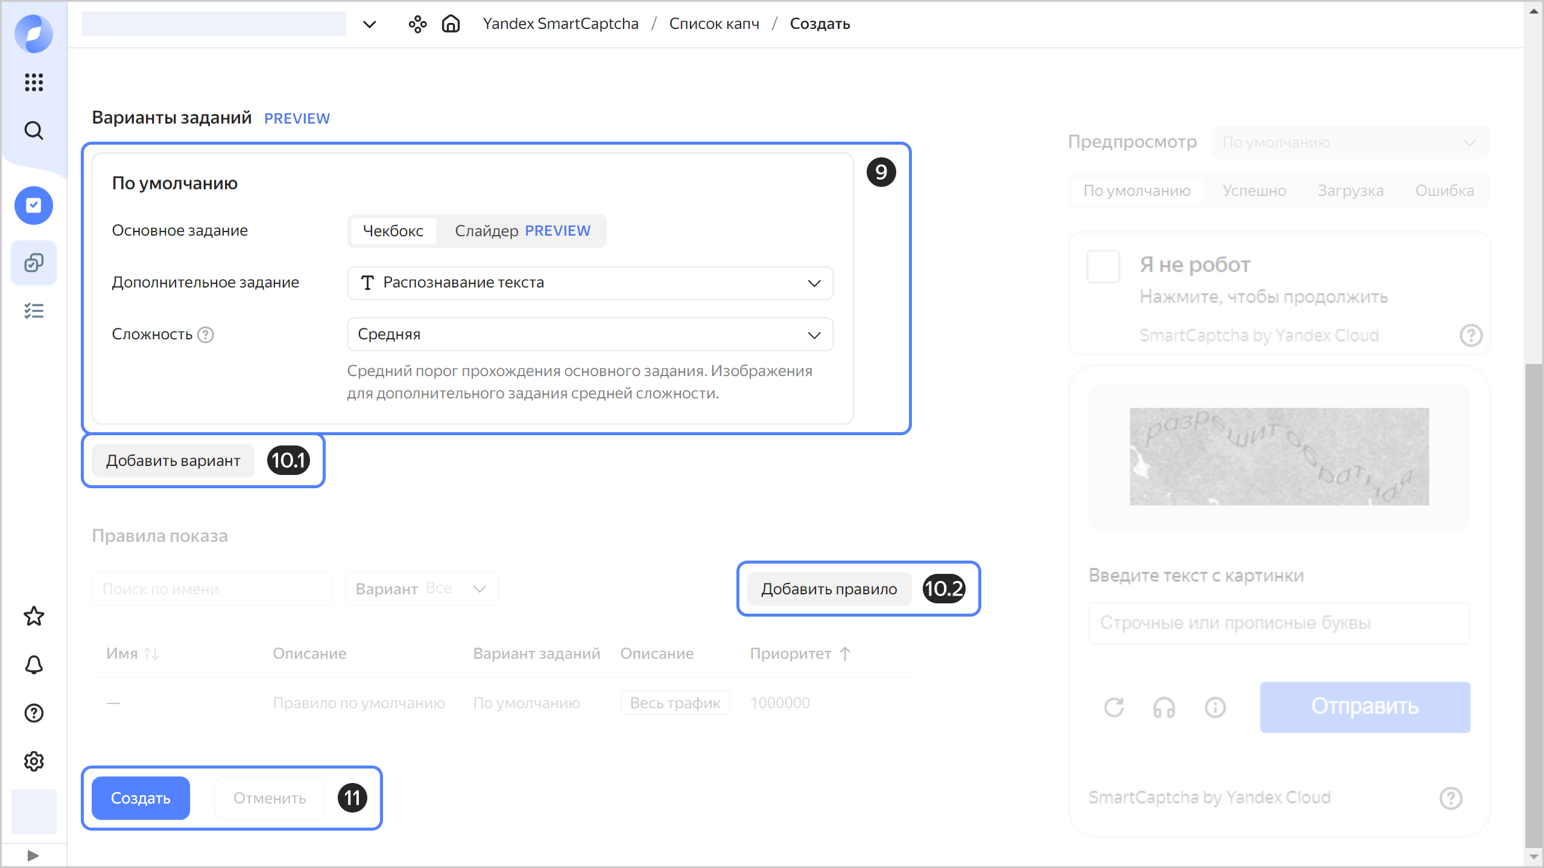Click the Добавить вариант button
Viewport: 1544px width, 868px height.
pos(173,461)
